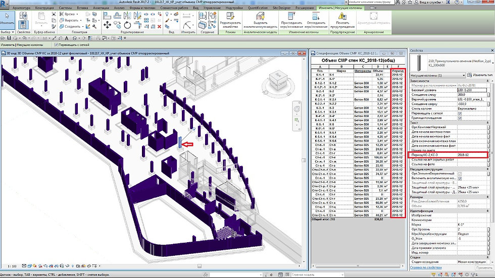495x278 pixels.
Task: Collapse the Идентификация section
Action: click(x=487, y=211)
